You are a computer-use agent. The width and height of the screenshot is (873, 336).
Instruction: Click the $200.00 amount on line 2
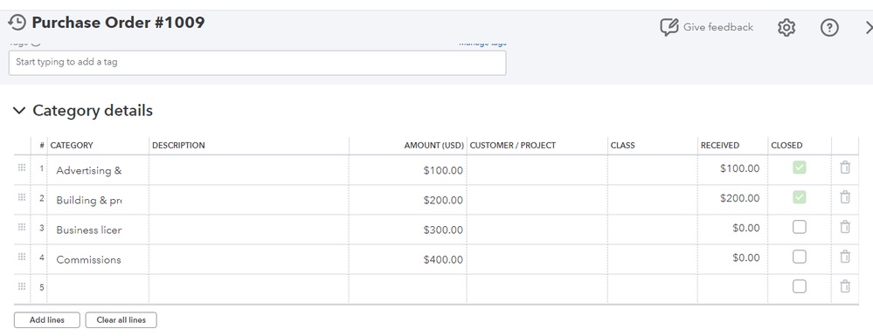coord(443,200)
